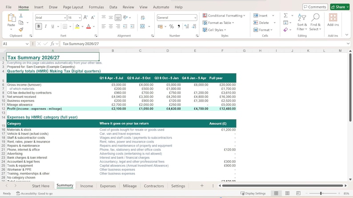Click Delete in the Cells group

pos(261,23)
